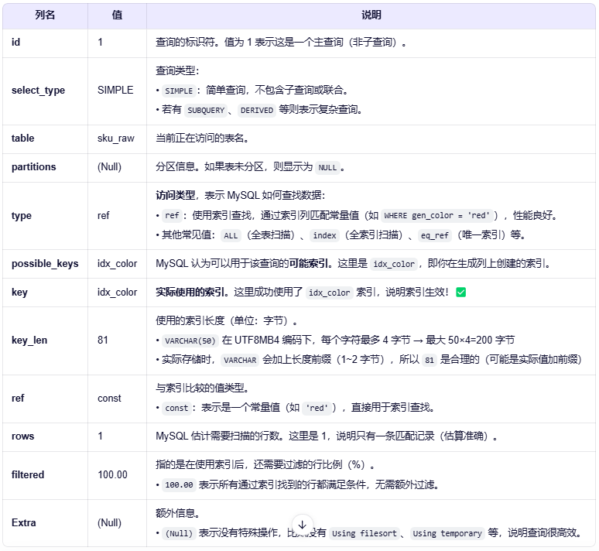The width and height of the screenshot is (599, 551).
Task: Click the VARCHAR(50) code tag
Action: (x=190, y=341)
